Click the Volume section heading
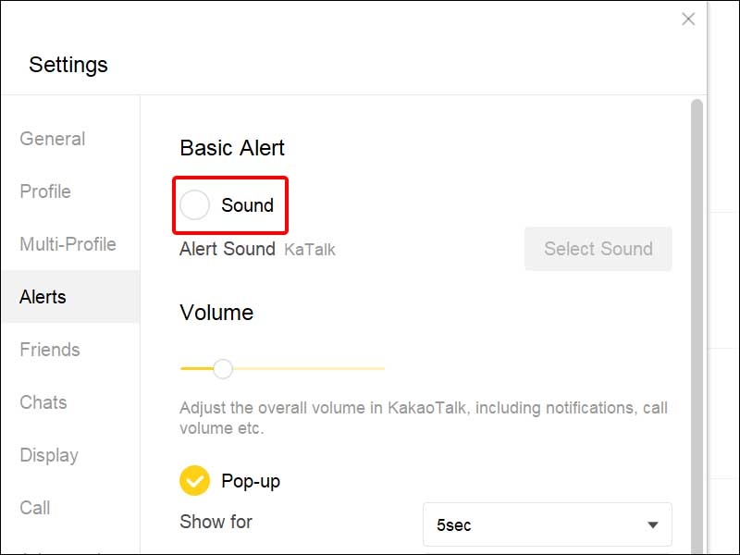The width and height of the screenshot is (740, 555). 216,313
